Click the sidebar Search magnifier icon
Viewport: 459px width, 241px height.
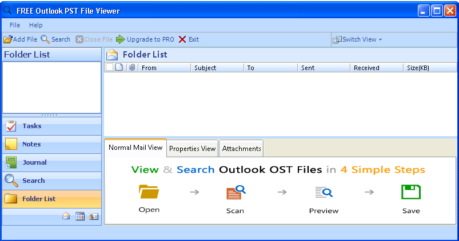[x=11, y=180]
